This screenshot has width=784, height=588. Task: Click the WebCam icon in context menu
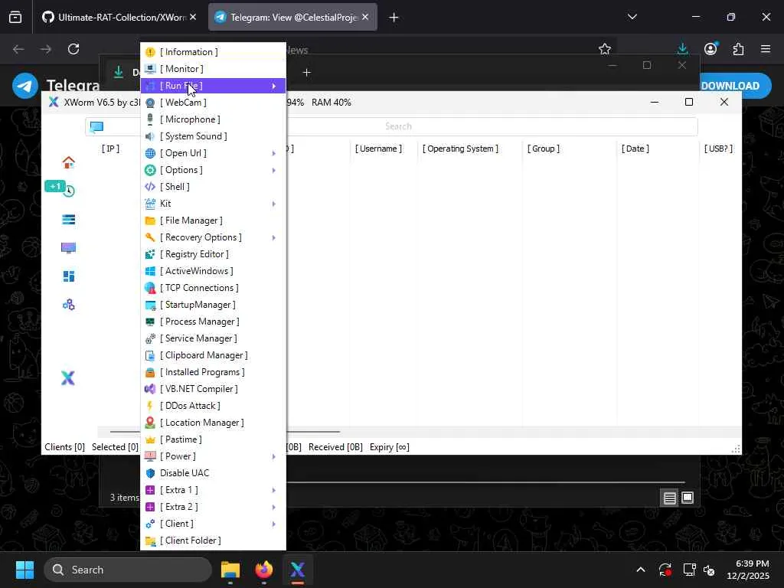pyautogui.click(x=150, y=103)
